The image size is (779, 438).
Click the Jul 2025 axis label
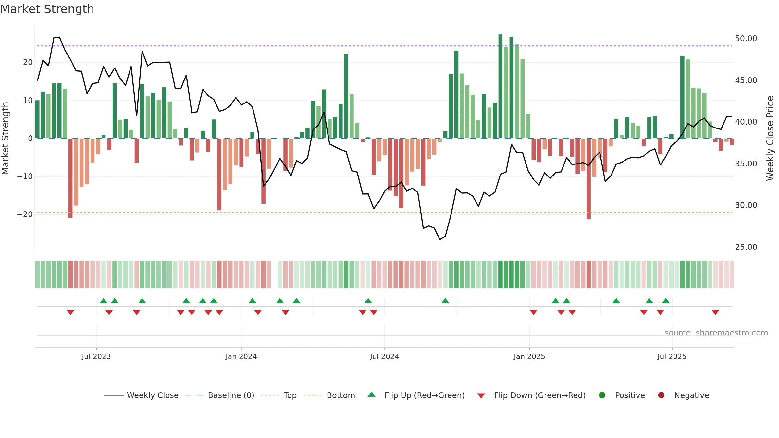click(x=672, y=356)
